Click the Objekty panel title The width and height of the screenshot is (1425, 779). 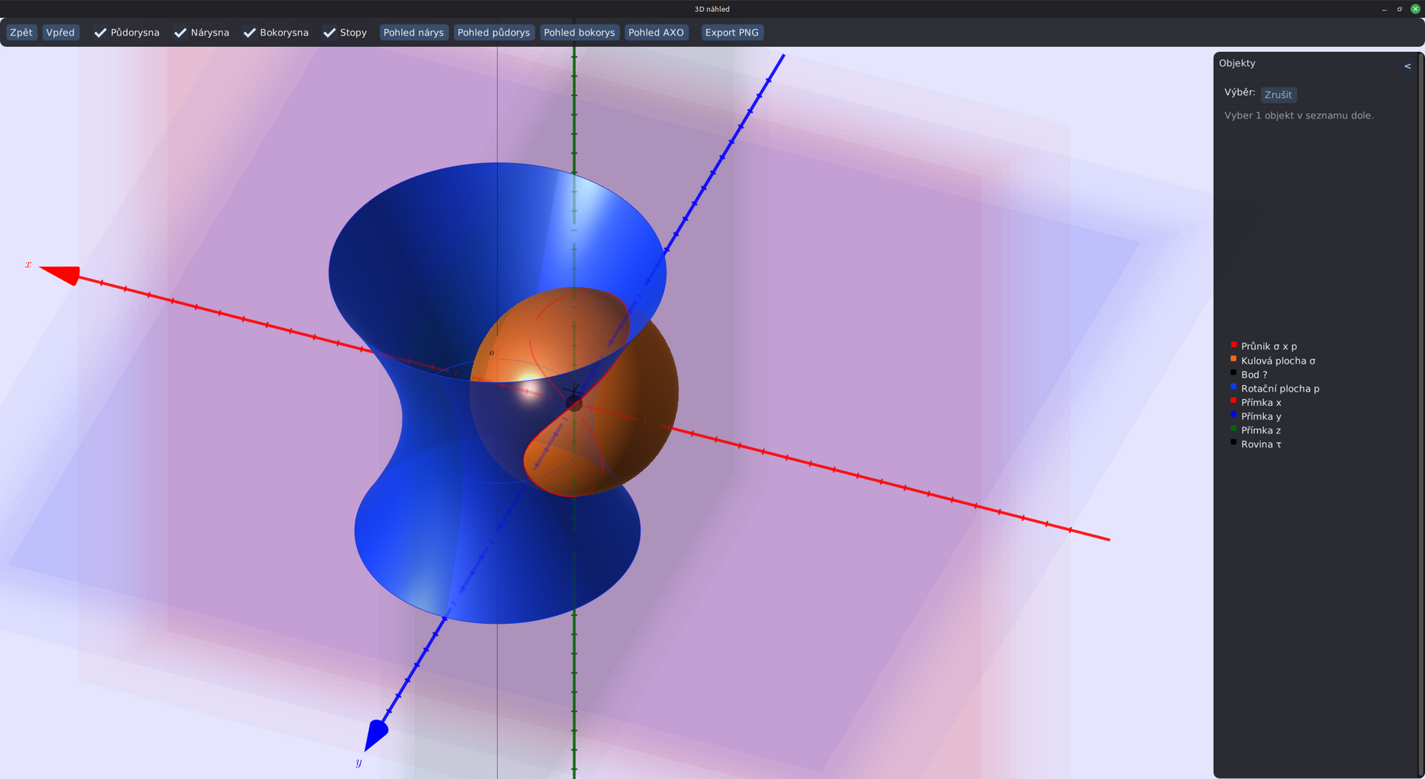(1237, 63)
